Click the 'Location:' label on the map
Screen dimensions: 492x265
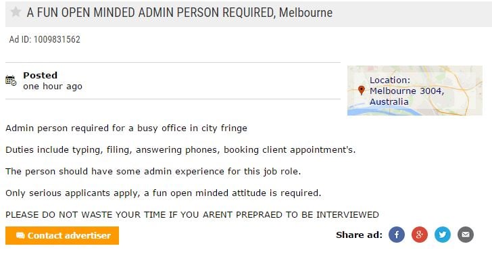(x=390, y=80)
